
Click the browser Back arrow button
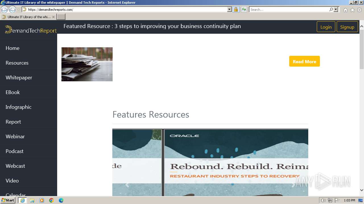pyautogui.click(x=4, y=9)
